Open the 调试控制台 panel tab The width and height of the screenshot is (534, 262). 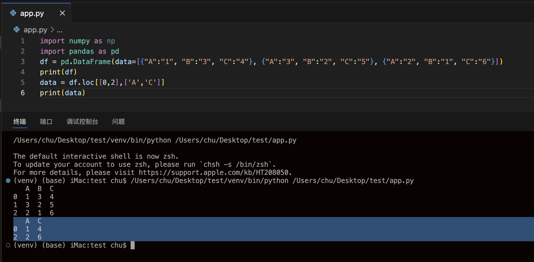click(82, 121)
